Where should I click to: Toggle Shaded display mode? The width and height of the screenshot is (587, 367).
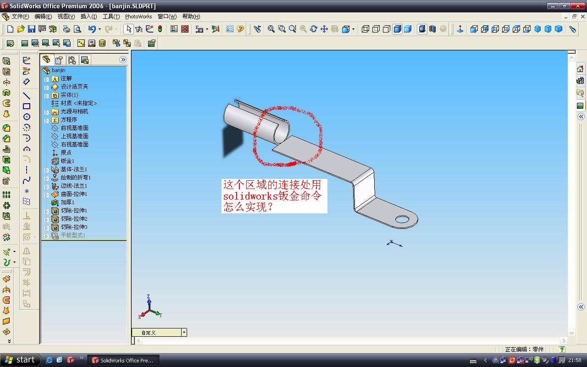coord(408,29)
